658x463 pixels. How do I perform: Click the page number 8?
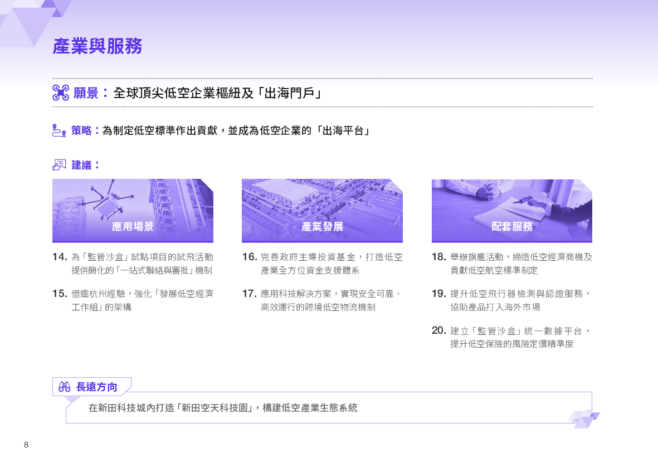(26, 445)
